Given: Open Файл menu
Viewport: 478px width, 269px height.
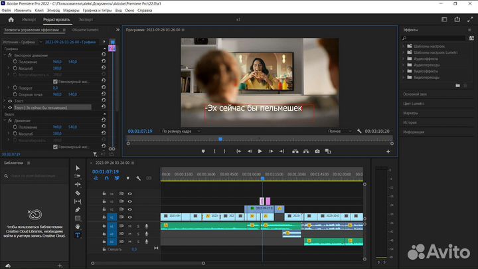Looking at the screenshot, I should (x=6, y=11).
